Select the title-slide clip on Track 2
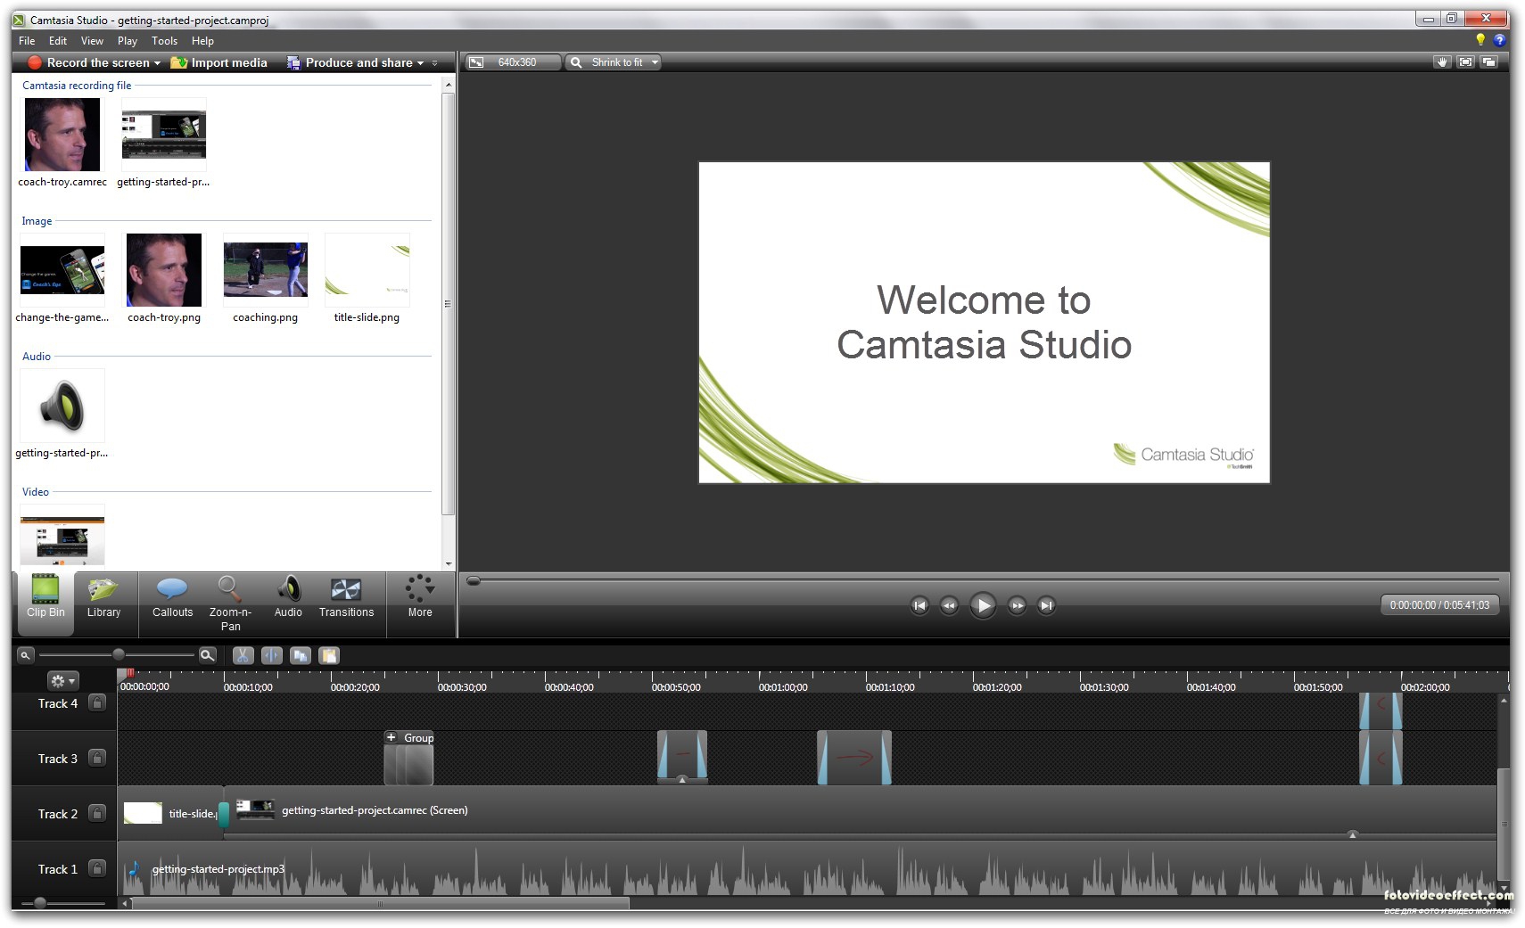Viewport: 1525px width, 928px height. [170, 813]
